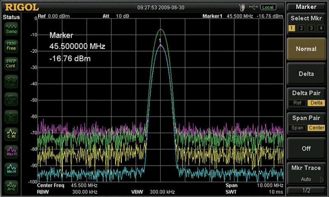Viewport: 329px width, 197px height.
Task: Click the VBW 300.00 kHz value
Action: (x=162, y=192)
